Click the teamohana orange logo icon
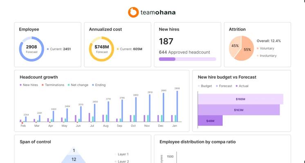This screenshot has width=305, height=163. pos(133,12)
